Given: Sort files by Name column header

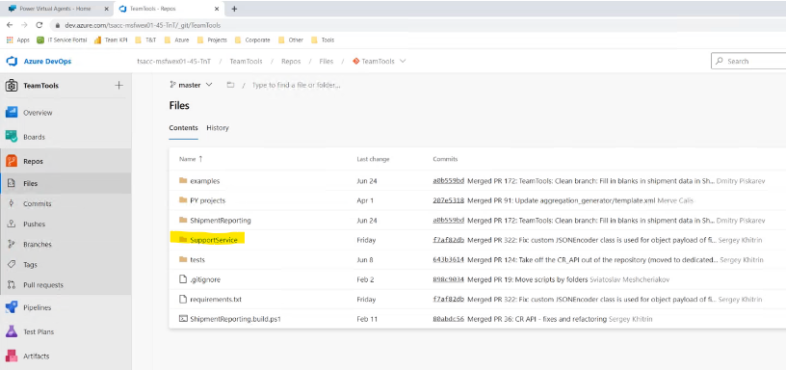Looking at the screenshot, I should pos(191,159).
